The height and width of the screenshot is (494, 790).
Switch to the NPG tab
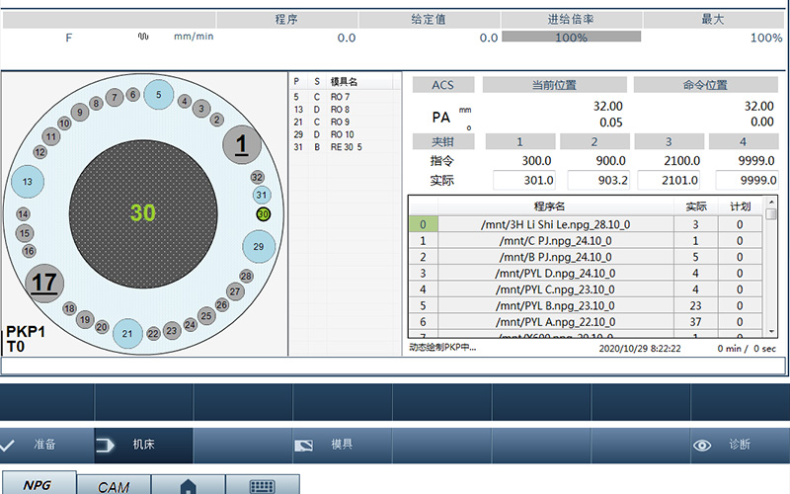38,485
